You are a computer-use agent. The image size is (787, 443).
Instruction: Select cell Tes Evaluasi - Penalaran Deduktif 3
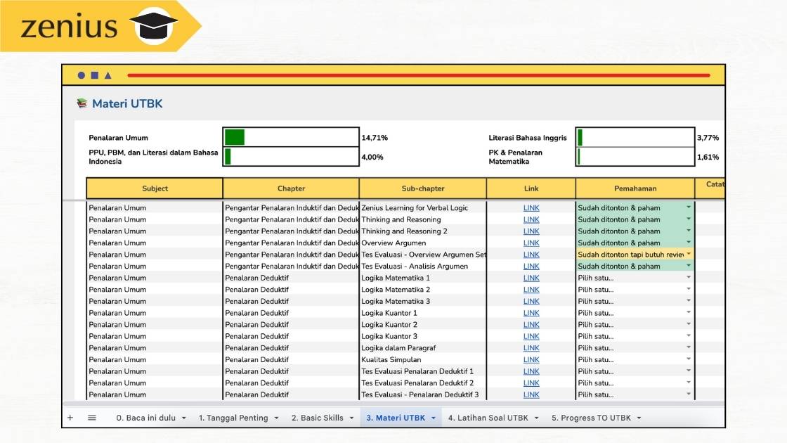coord(422,394)
